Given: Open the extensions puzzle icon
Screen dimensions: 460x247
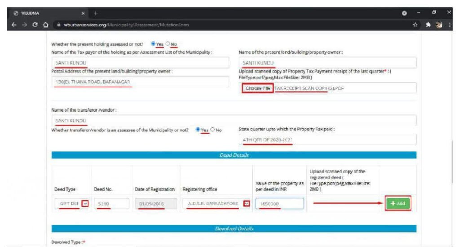Looking at the screenshot, I should (428, 25).
